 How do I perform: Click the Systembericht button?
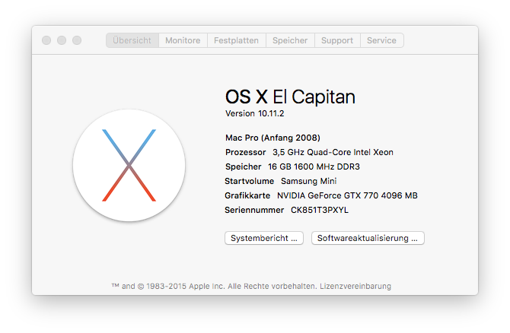(x=265, y=238)
